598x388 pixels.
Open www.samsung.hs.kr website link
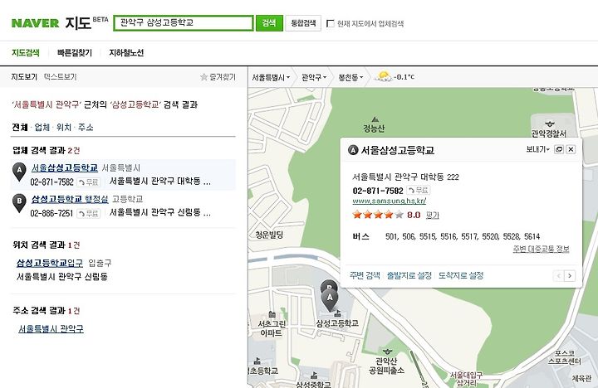tap(389, 201)
